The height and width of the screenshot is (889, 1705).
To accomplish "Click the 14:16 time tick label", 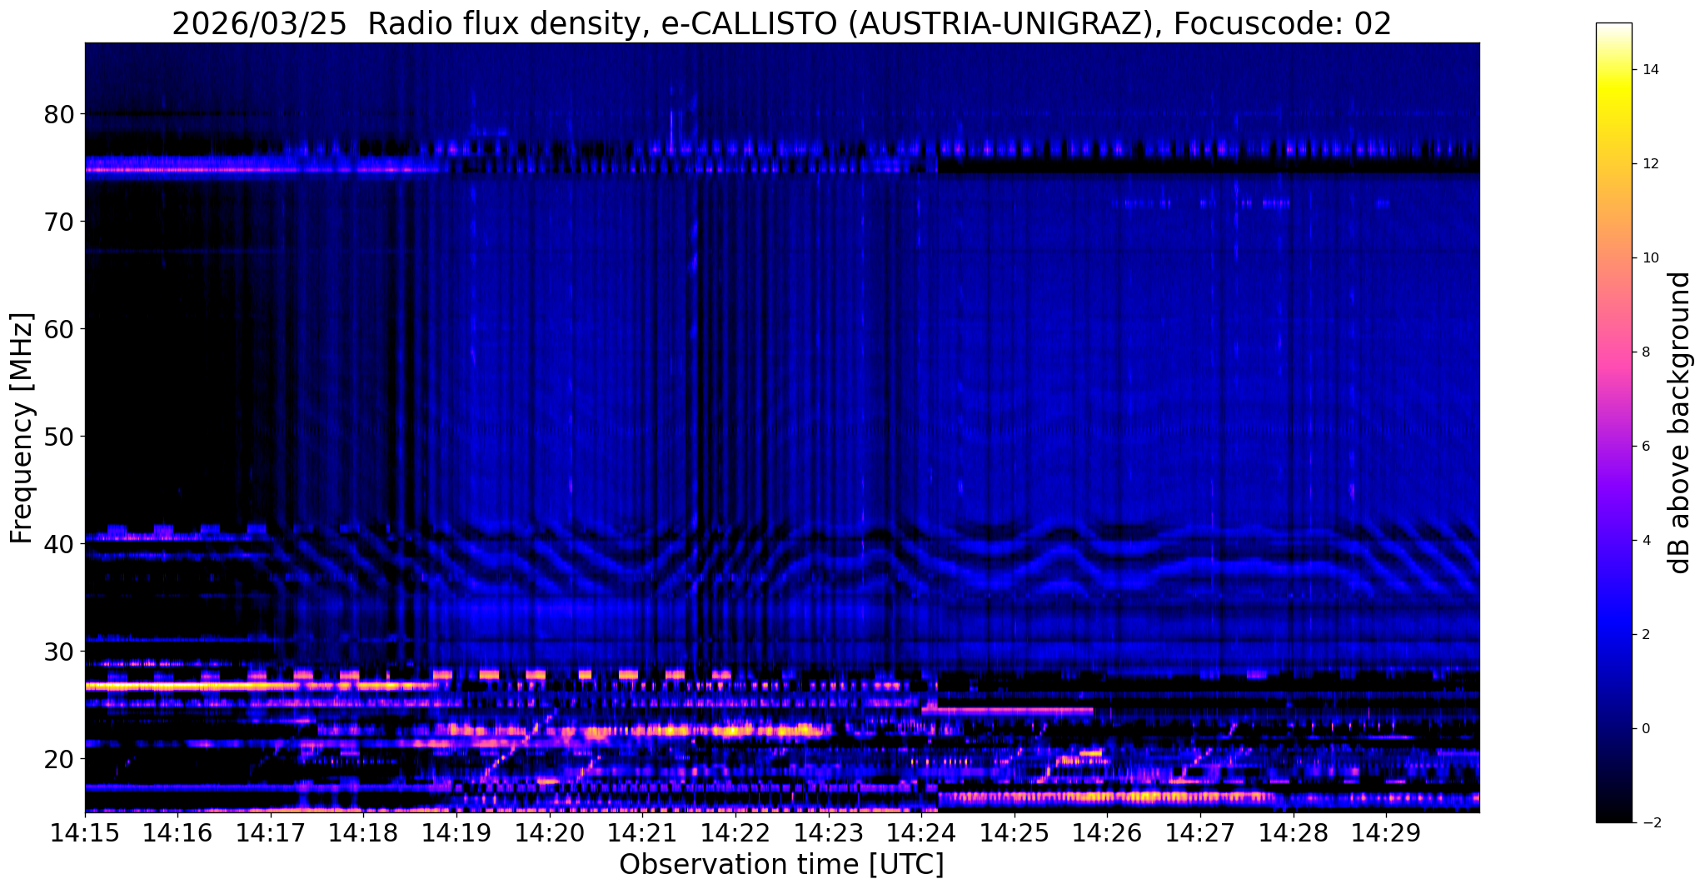I will tap(177, 832).
